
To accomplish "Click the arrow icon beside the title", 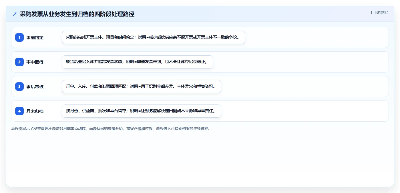I will (15, 14).
